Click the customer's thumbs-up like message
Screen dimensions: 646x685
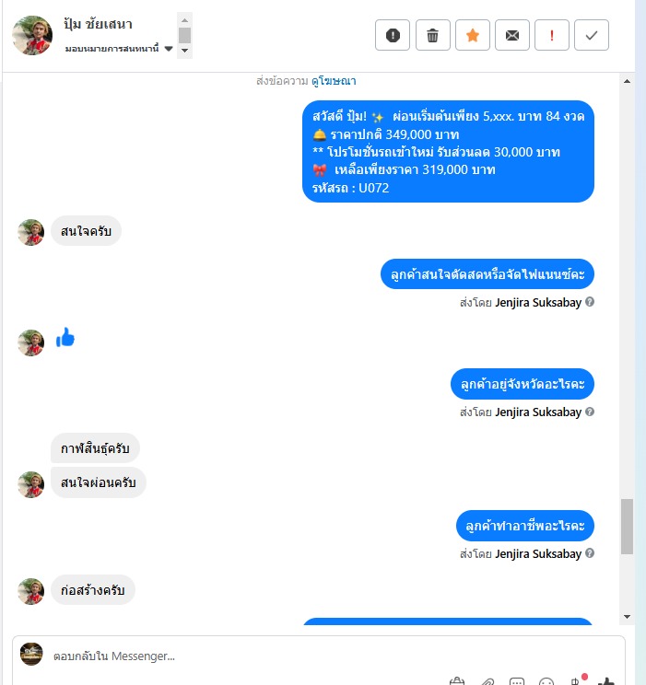[x=65, y=338]
